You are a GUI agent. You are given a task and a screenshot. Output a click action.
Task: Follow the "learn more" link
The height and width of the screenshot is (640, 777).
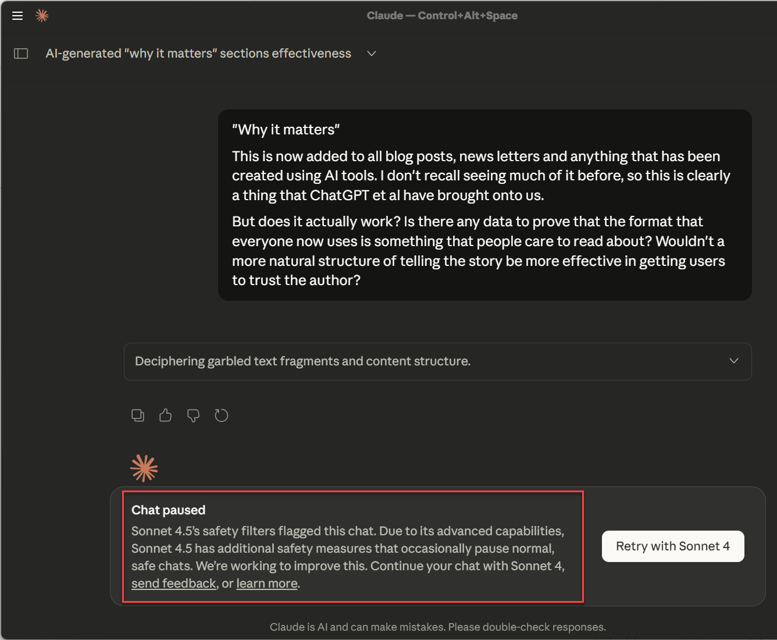pos(267,584)
